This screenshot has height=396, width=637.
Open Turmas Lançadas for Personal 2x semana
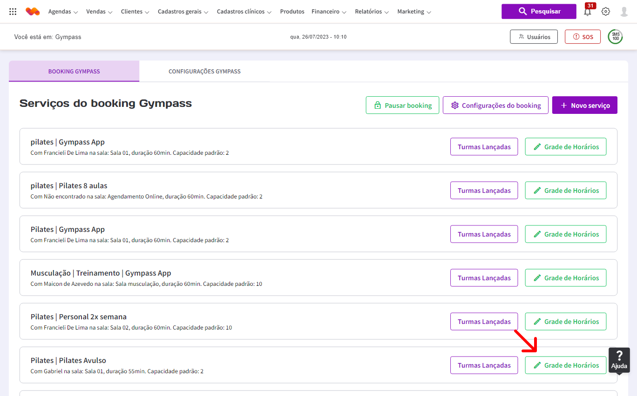tap(484, 321)
